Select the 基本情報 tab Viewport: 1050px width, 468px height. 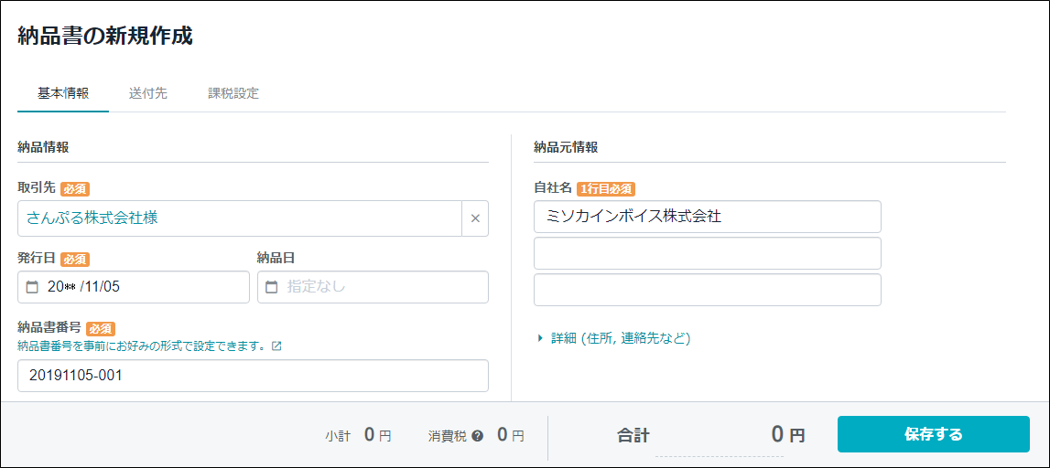tap(63, 93)
